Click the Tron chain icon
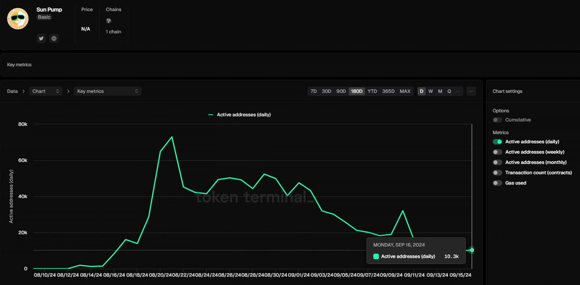The image size is (580, 285). click(109, 21)
